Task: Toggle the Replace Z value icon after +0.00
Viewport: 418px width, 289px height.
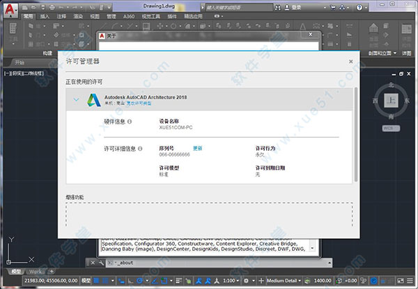Action: 363,281
